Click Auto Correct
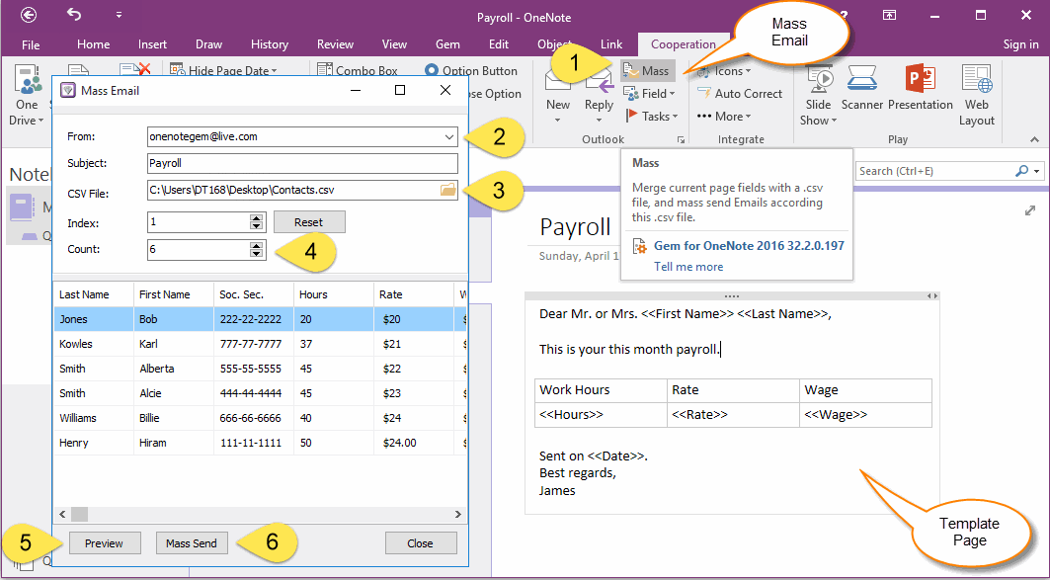Screen dimensions: 1050x580 click(x=739, y=94)
